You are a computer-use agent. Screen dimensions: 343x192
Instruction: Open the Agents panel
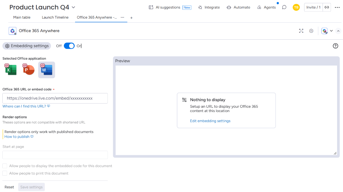266,8
